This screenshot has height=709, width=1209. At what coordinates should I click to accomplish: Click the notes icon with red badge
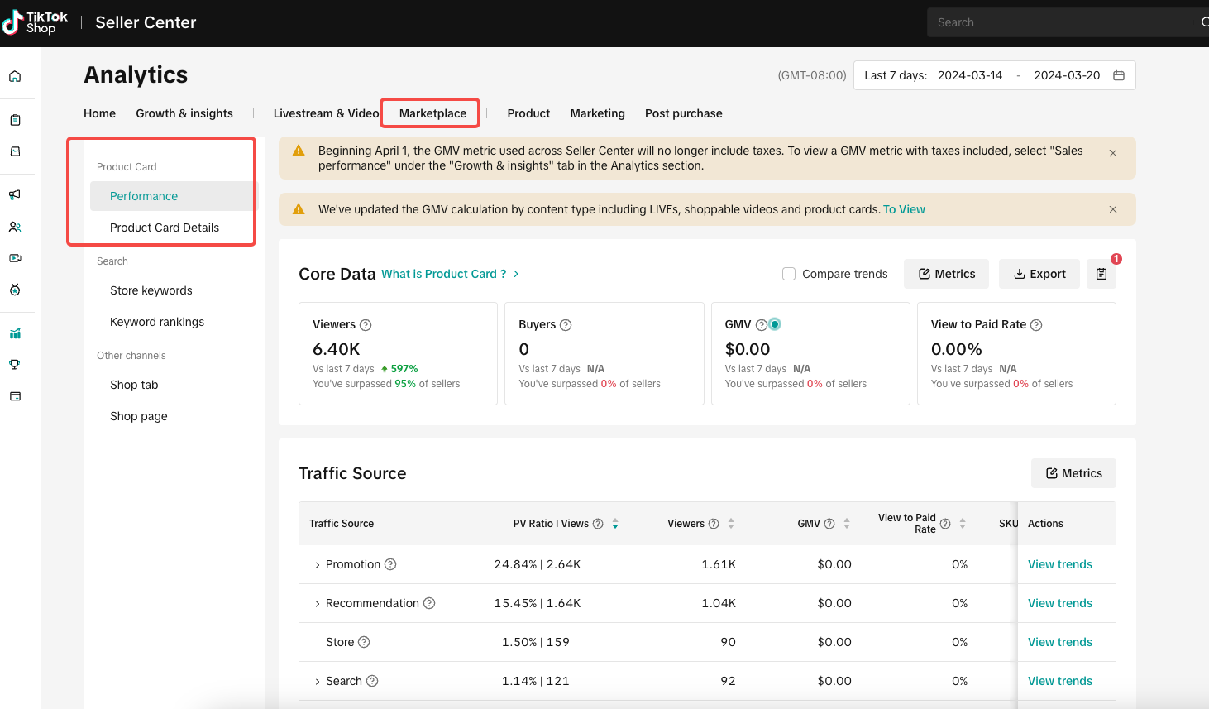1101,274
